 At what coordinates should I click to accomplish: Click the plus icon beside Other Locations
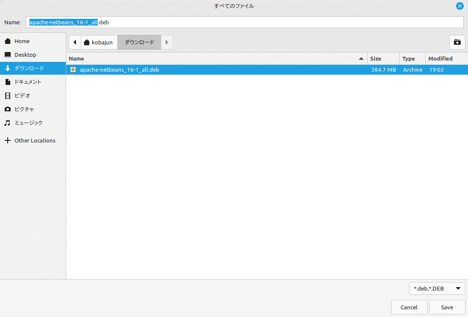8,140
